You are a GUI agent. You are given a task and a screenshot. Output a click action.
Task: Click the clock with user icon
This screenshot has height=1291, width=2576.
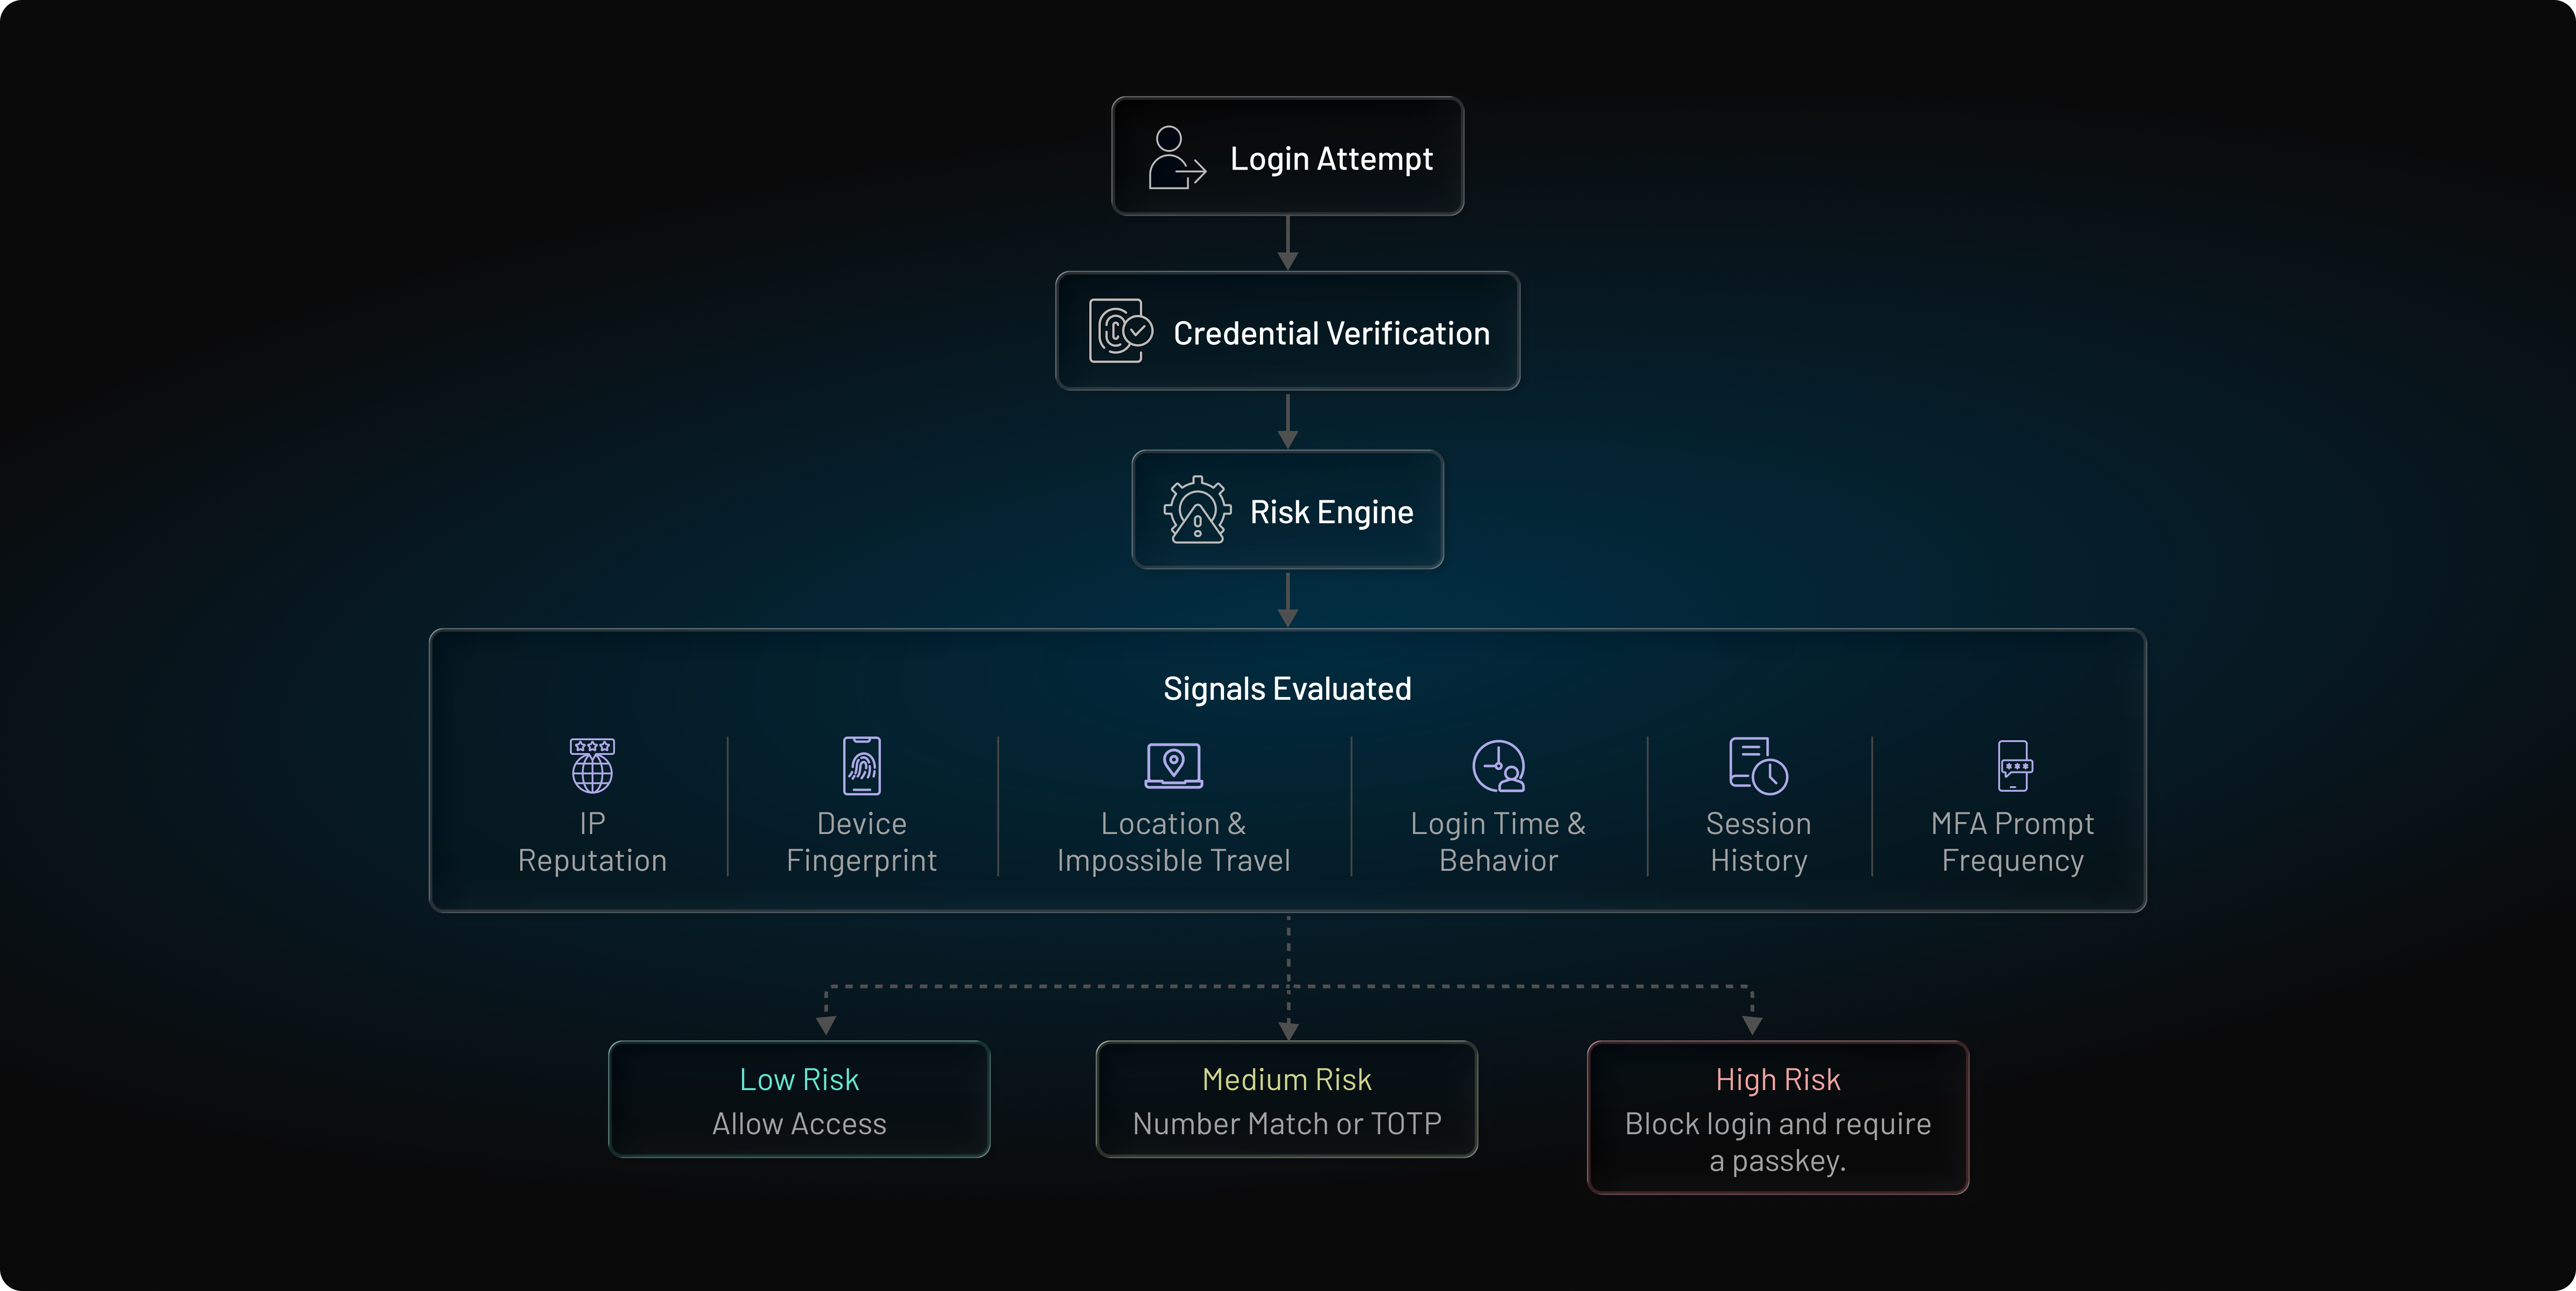tap(1498, 765)
